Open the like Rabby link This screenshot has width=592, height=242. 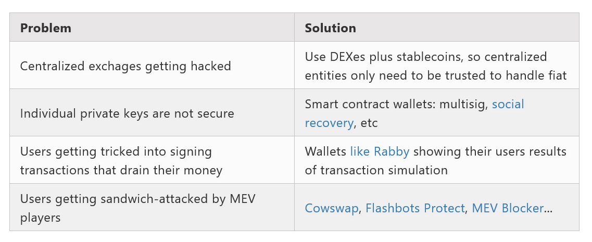(x=380, y=151)
